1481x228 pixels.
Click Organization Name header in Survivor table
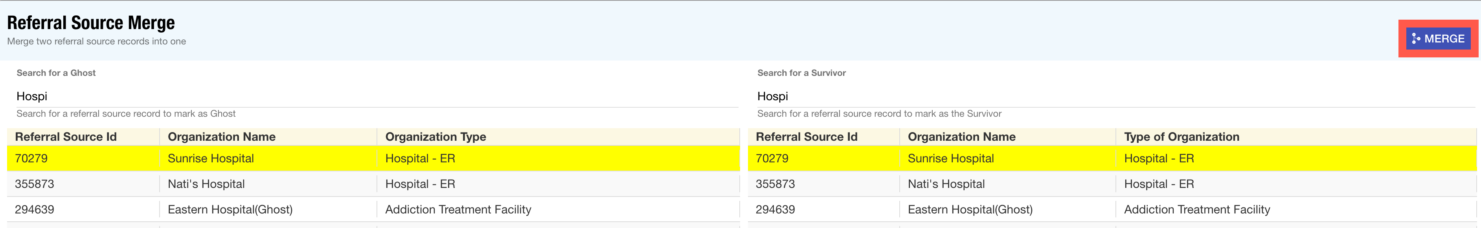961,137
